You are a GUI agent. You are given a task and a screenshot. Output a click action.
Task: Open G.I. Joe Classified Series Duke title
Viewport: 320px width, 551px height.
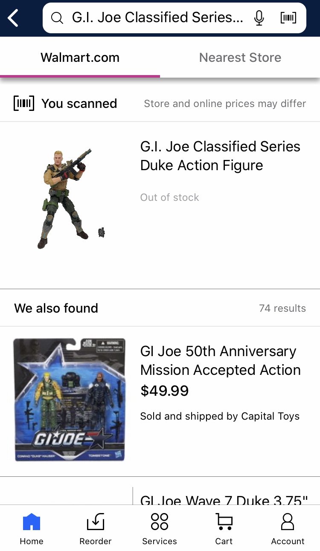pyautogui.click(x=220, y=156)
